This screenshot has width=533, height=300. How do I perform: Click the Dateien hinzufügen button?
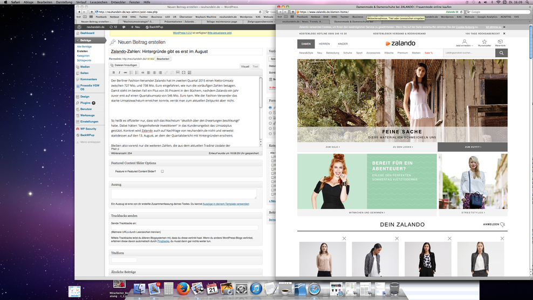tap(124, 65)
